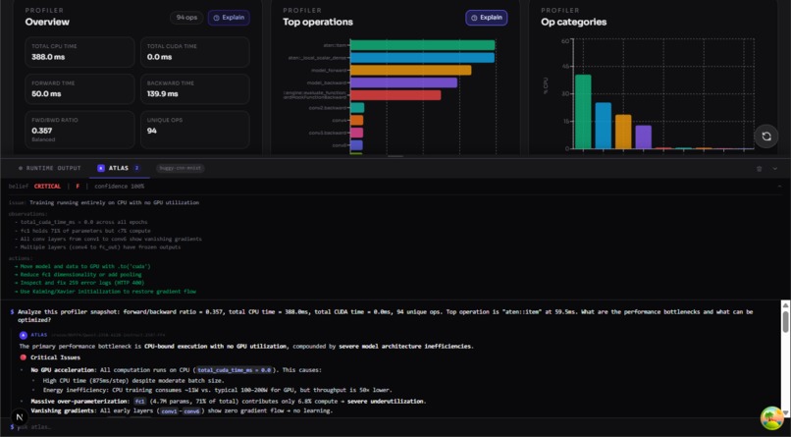Click the observation about frozen outputs
The image size is (791, 437).
click(x=100, y=247)
